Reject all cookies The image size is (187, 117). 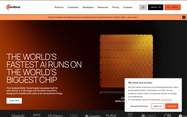tap(158, 106)
